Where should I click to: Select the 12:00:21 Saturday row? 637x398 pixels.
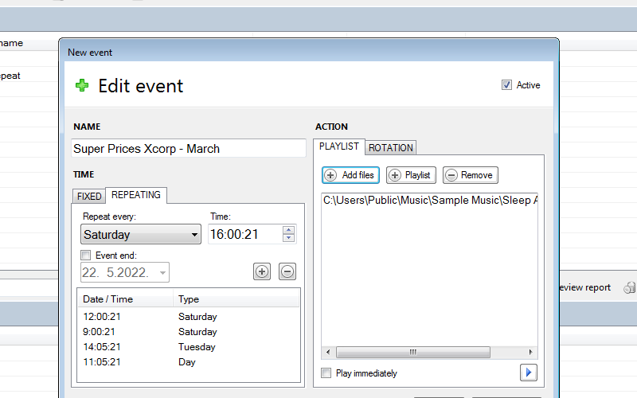189,317
